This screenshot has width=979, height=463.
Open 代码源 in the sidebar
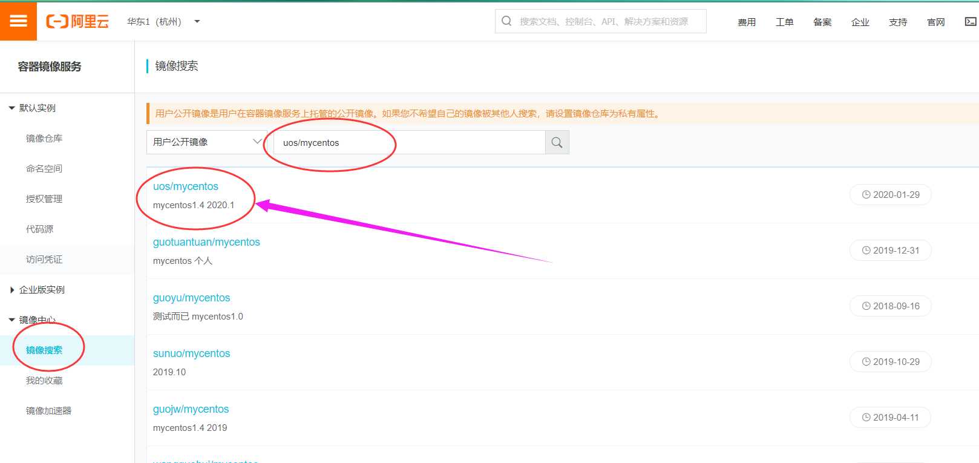coord(39,229)
